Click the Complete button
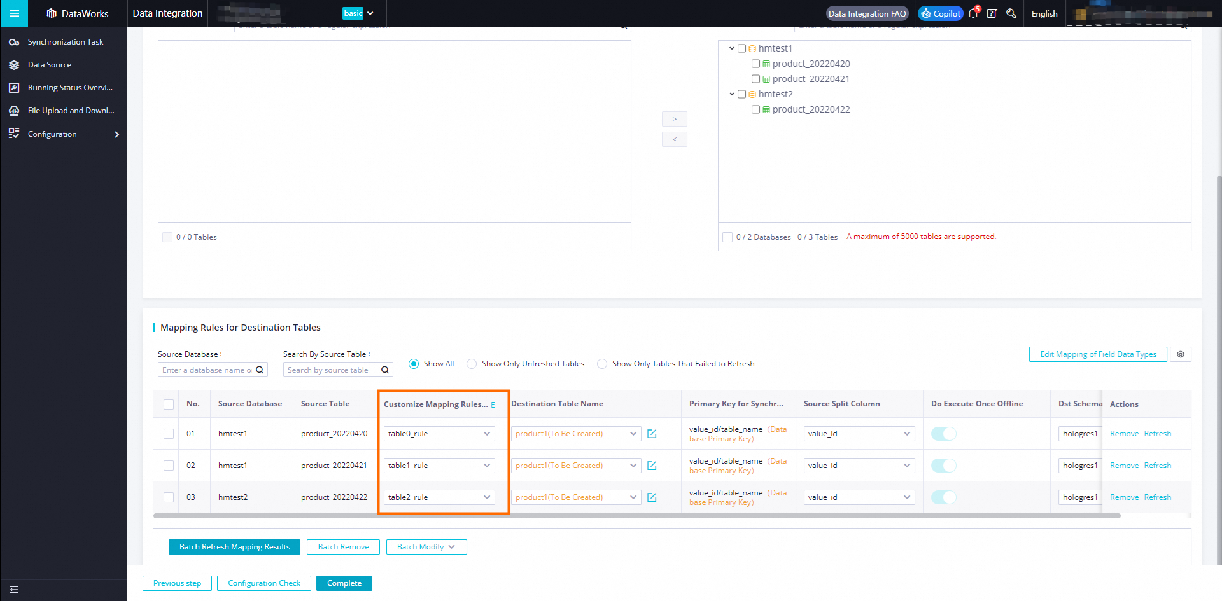1222x601 pixels. point(344,583)
